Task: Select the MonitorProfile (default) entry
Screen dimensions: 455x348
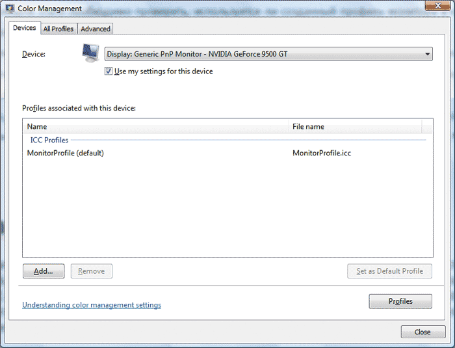Action: click(66, 154)
